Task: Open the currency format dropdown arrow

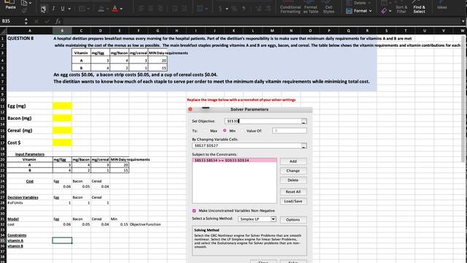Action: 227,9
